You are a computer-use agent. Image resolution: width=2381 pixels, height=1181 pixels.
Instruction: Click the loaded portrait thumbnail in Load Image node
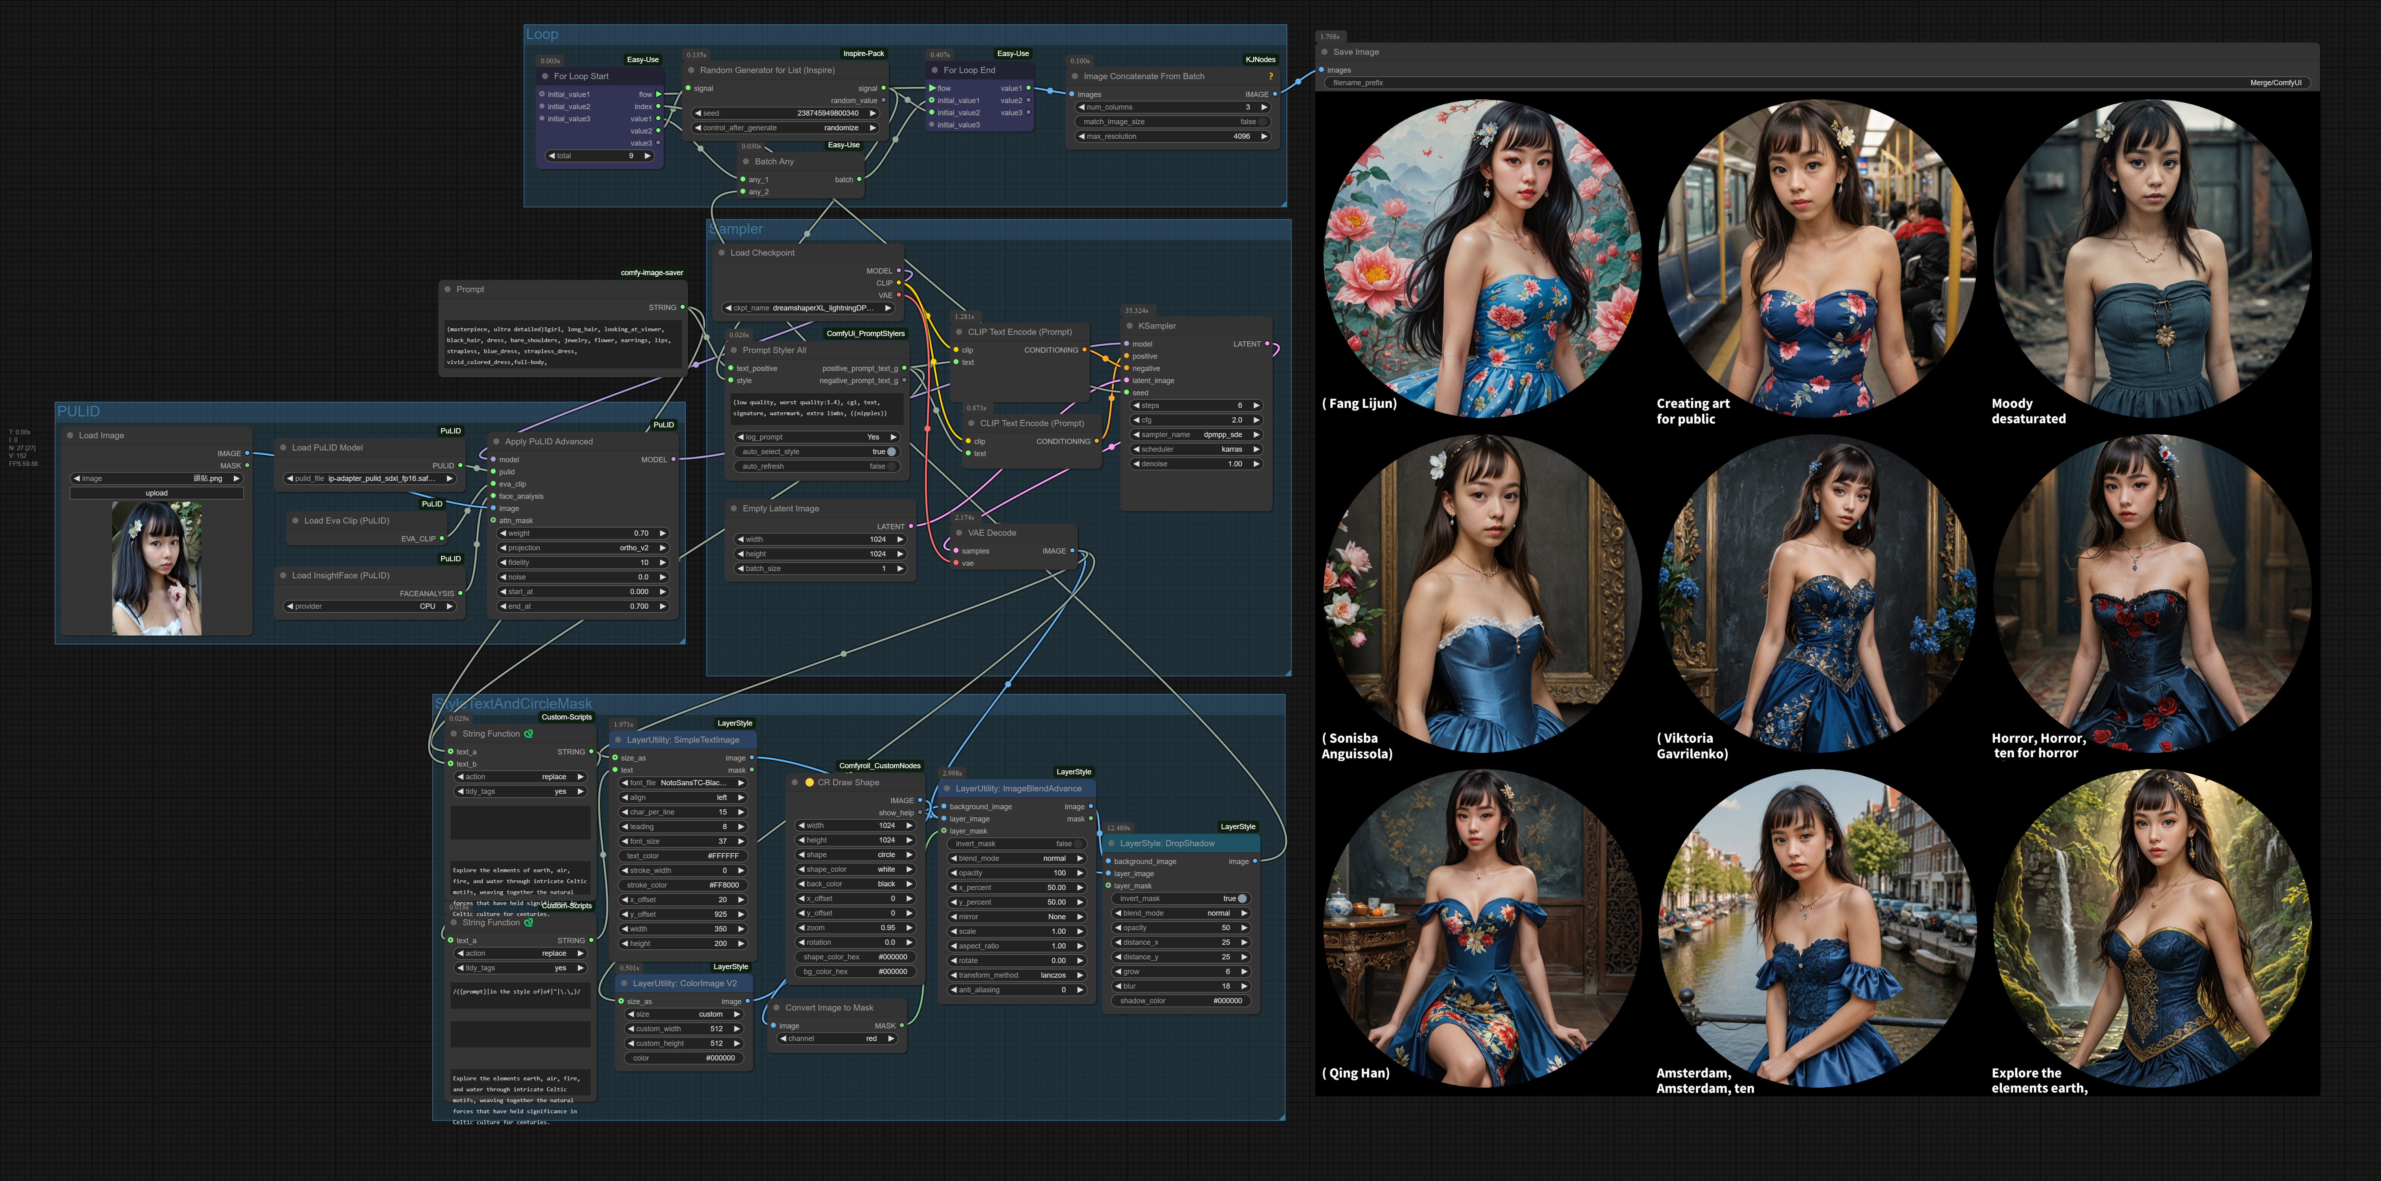coord(156,568)
